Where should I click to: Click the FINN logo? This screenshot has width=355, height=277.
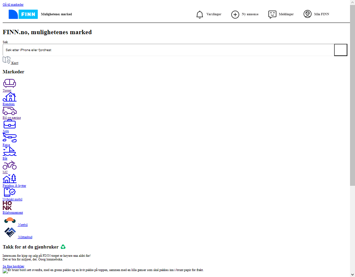23,14
